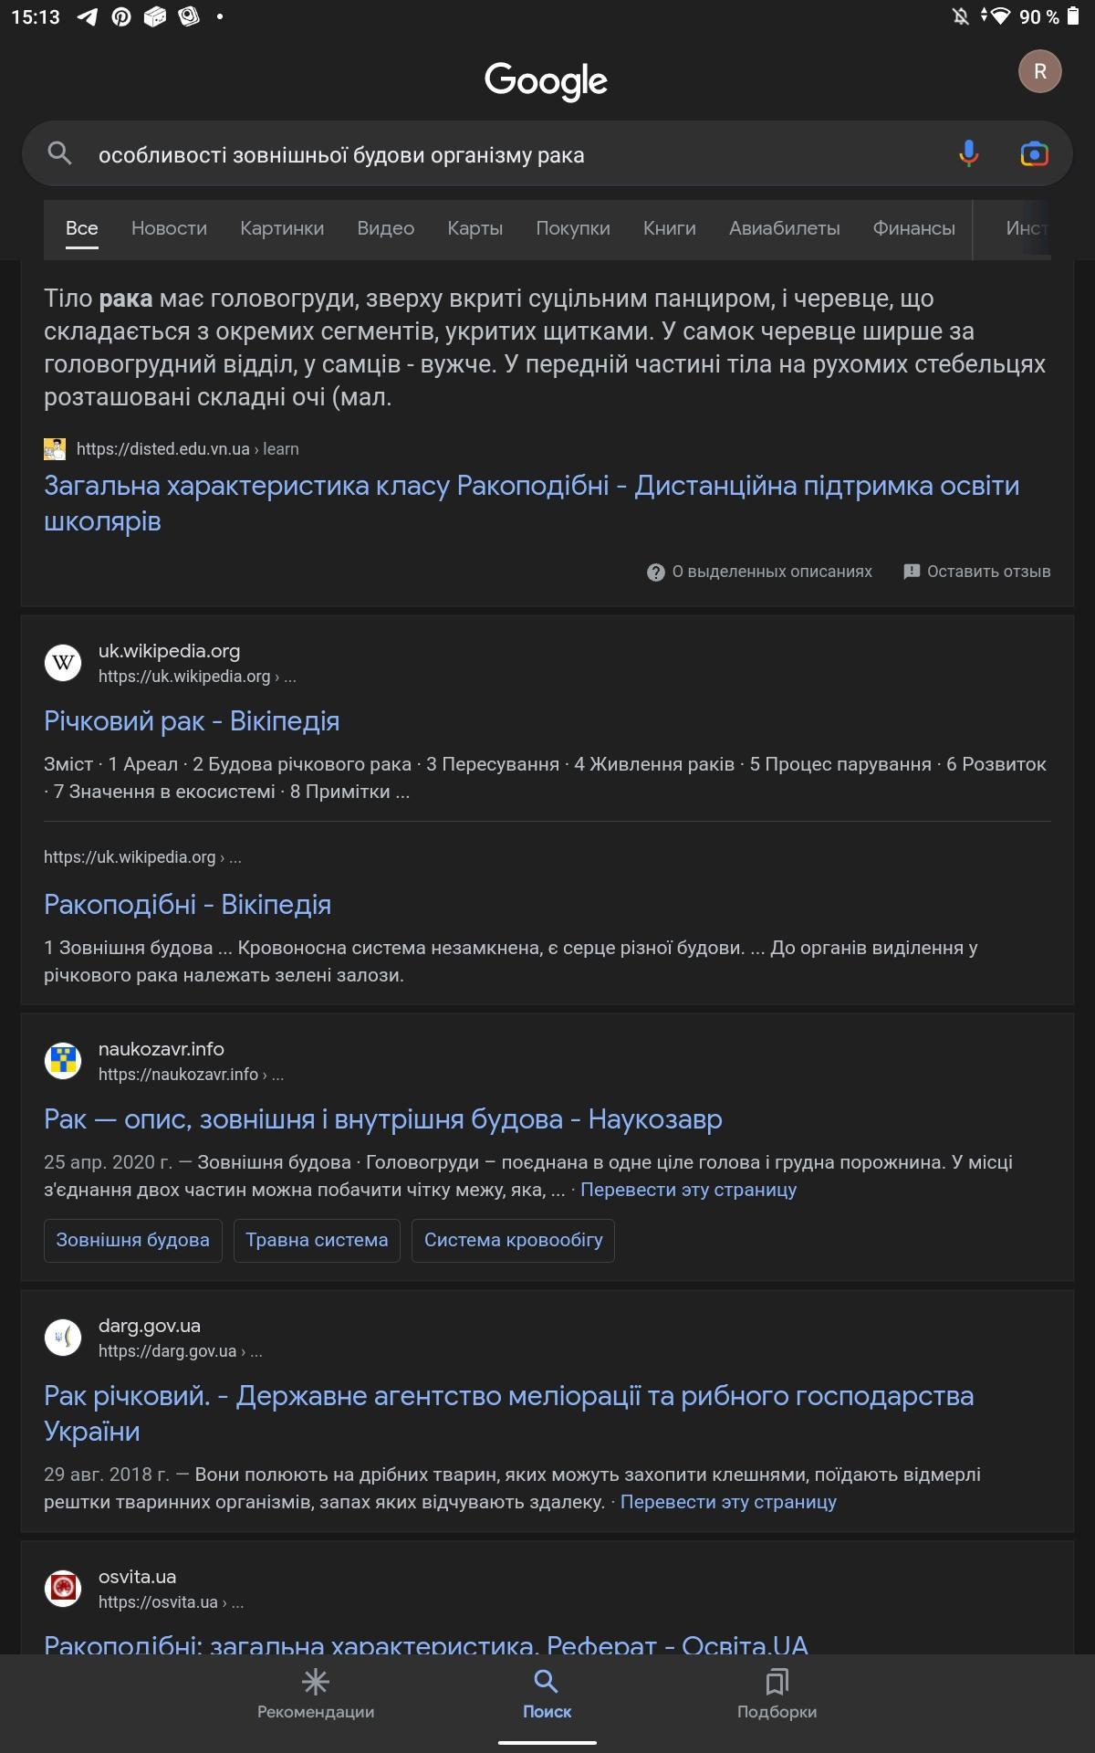
Task: Open Google Lens camera search
Action: [1034, 153]
